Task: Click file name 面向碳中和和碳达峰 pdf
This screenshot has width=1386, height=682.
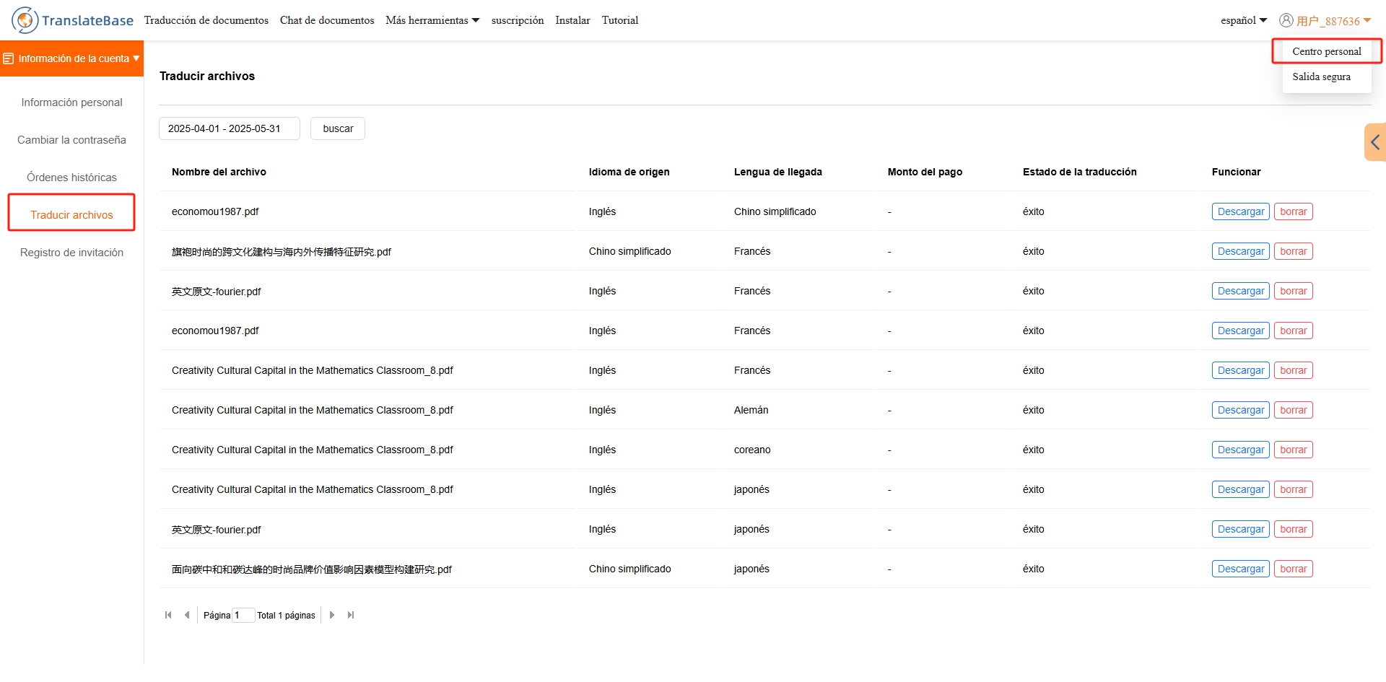Action: tap(312, 569)
